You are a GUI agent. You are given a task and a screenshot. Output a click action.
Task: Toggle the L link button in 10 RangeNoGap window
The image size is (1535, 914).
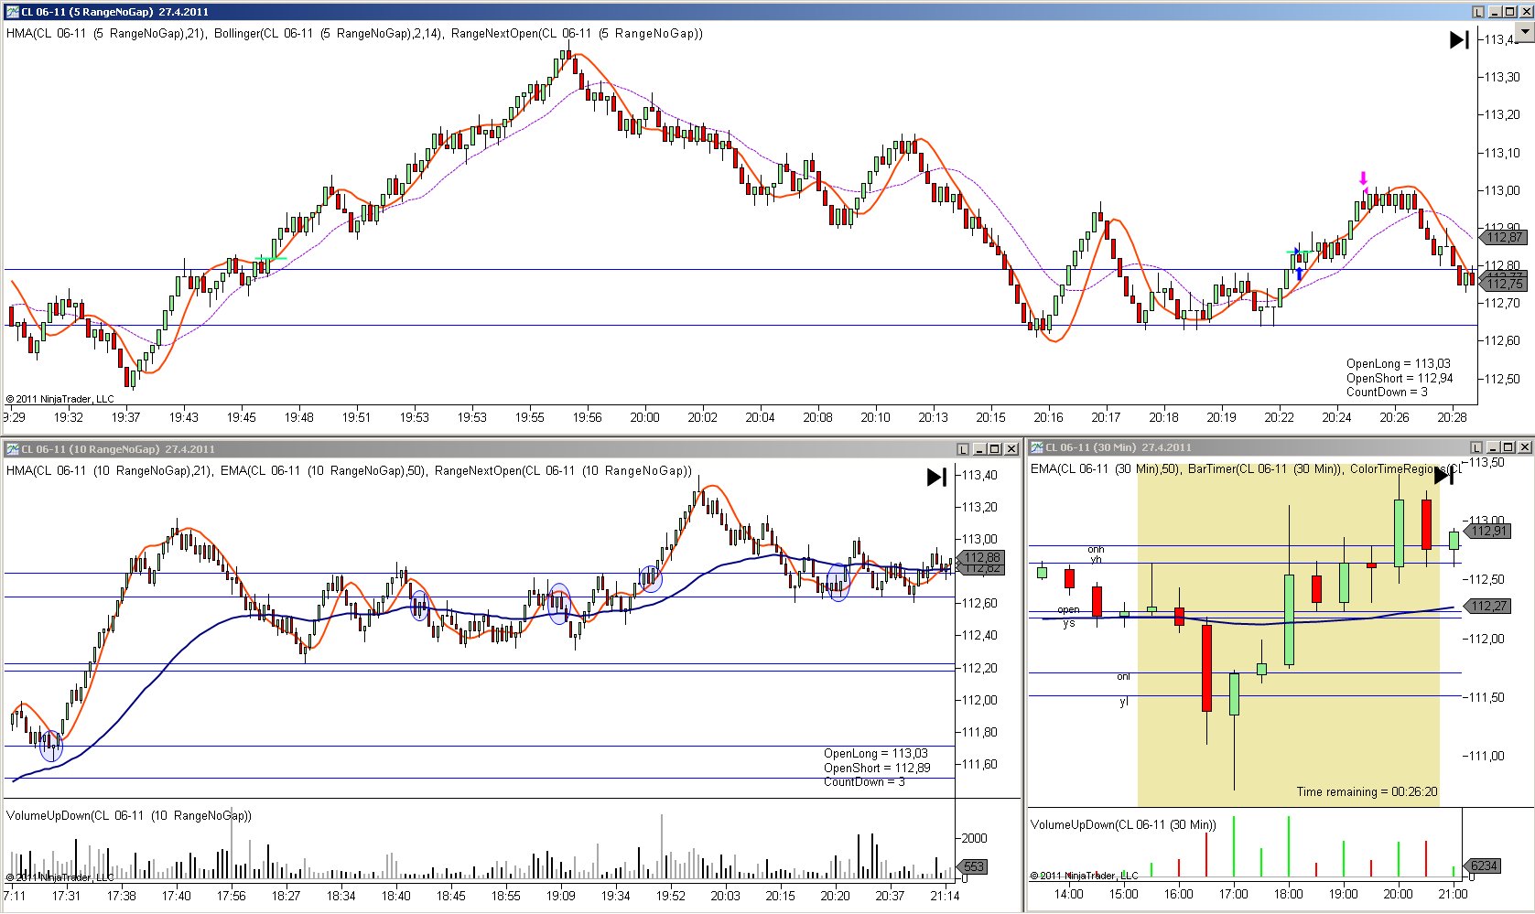pos(963,449)
